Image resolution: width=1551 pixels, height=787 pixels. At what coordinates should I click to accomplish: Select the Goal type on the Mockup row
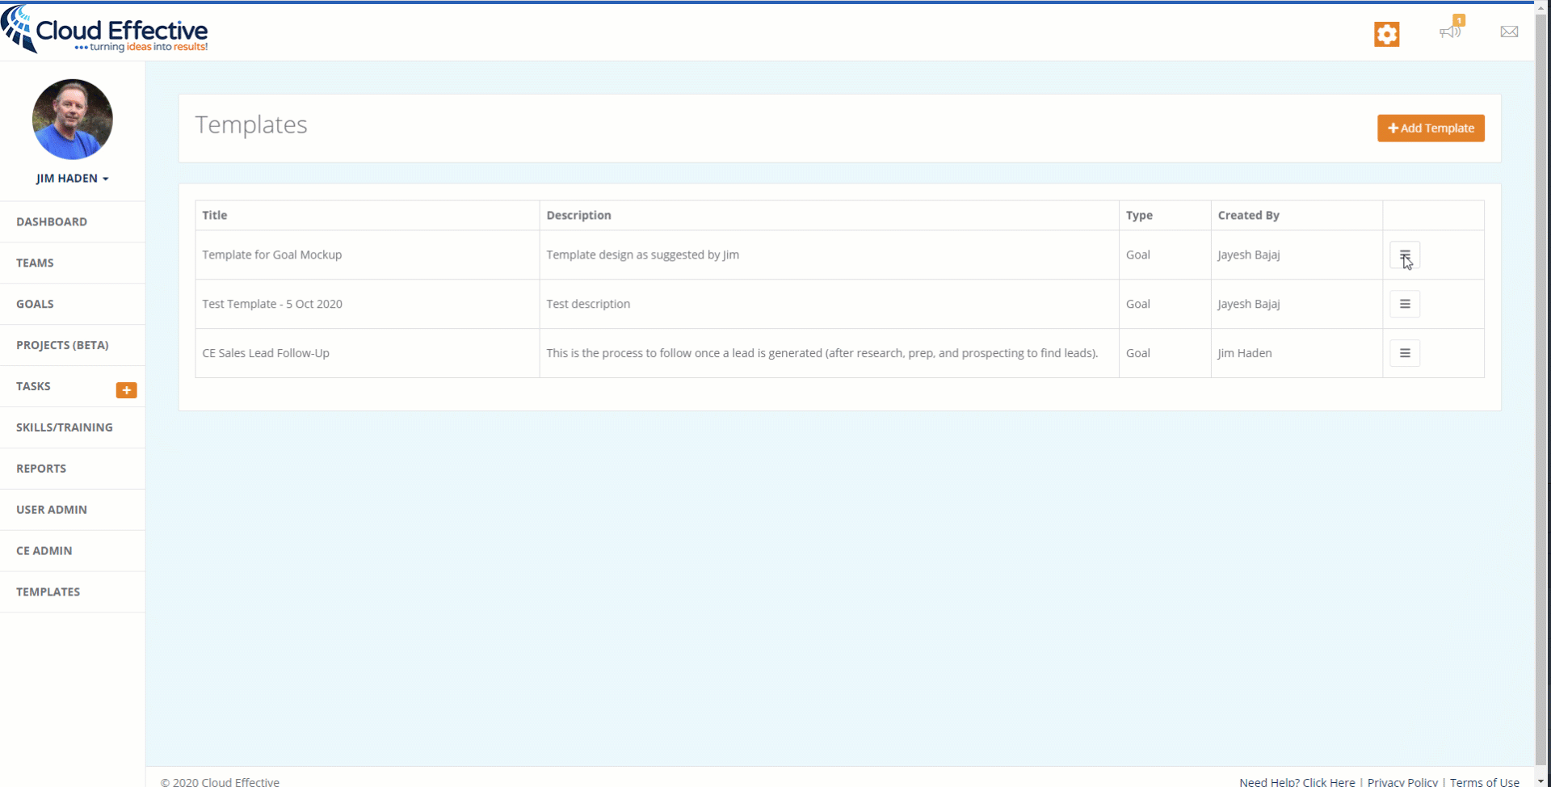(x=1138, y=255)
